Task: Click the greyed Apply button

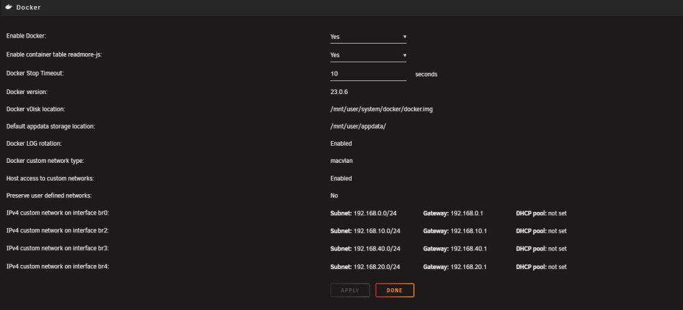Action: [350, 290]
